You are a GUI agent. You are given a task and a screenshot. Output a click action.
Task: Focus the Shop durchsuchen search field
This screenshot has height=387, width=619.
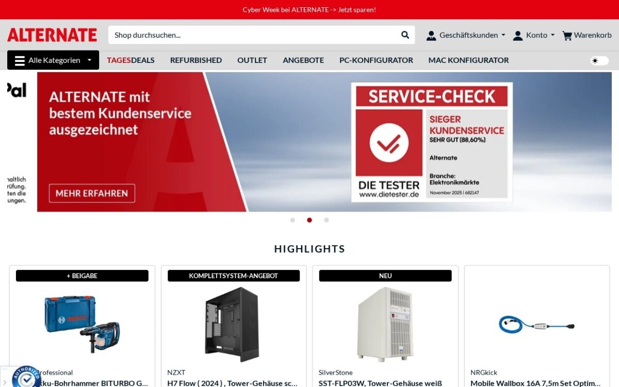pyautogui.click(x=253, y=35)
